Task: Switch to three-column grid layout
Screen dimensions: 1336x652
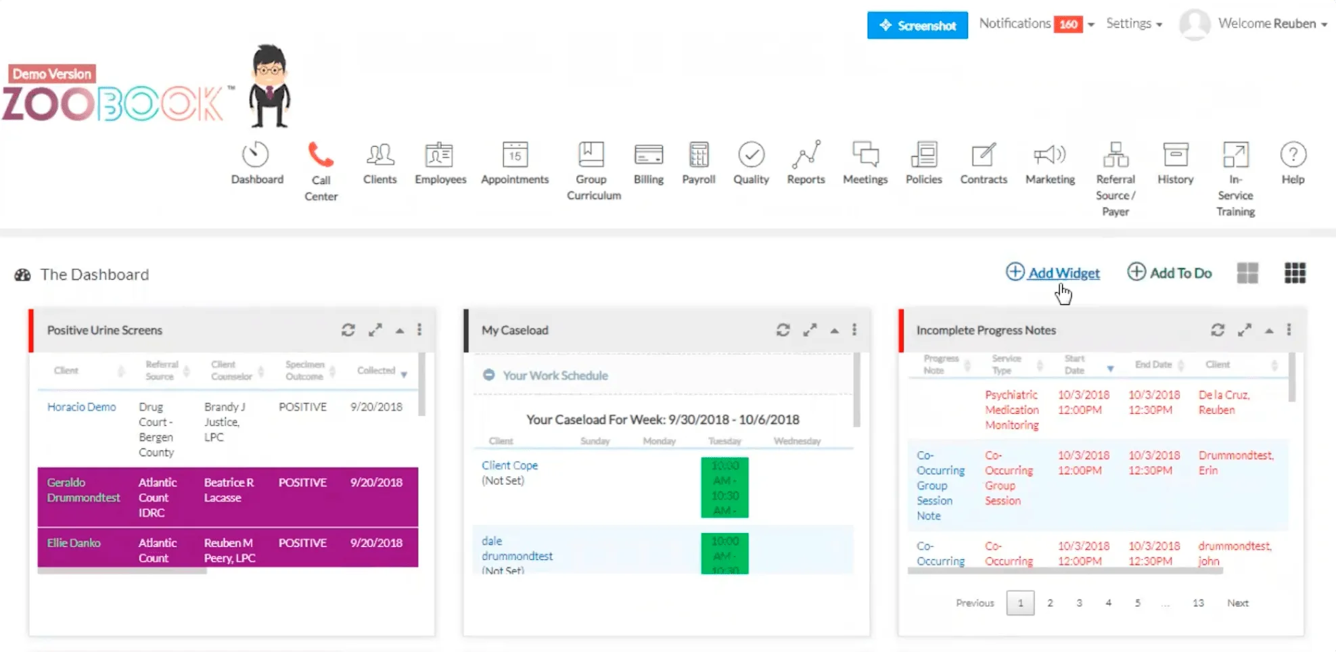Action: (1295, 273)
